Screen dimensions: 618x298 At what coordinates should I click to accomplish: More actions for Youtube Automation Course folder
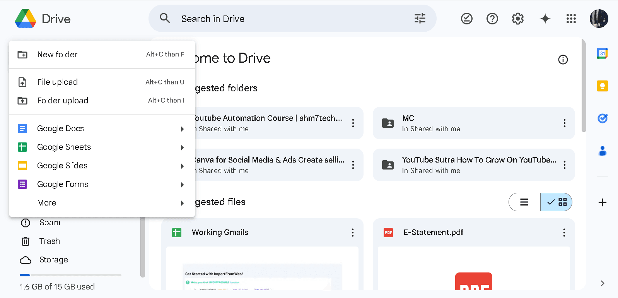(353, 123)
